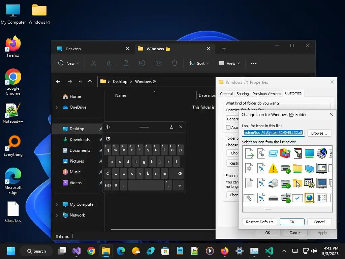The width and height of the screenshot is (345, 259).
Task: Click the Share icon in Explorer toolbar
Action: click(158, 63)
